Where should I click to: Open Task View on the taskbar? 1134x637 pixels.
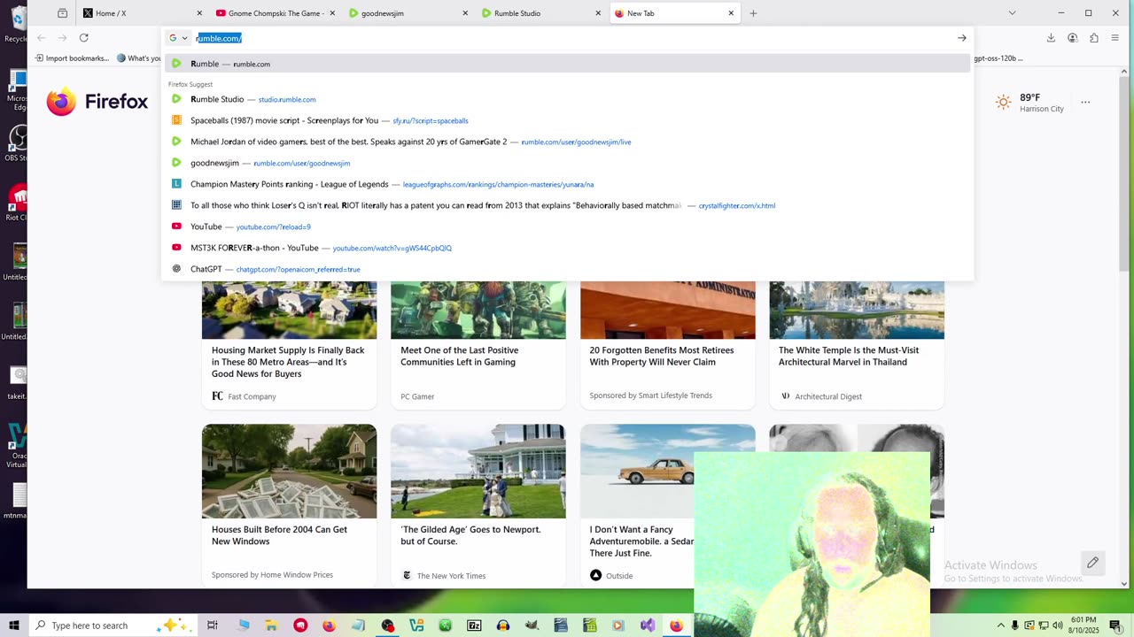click(x=213, y=625)
